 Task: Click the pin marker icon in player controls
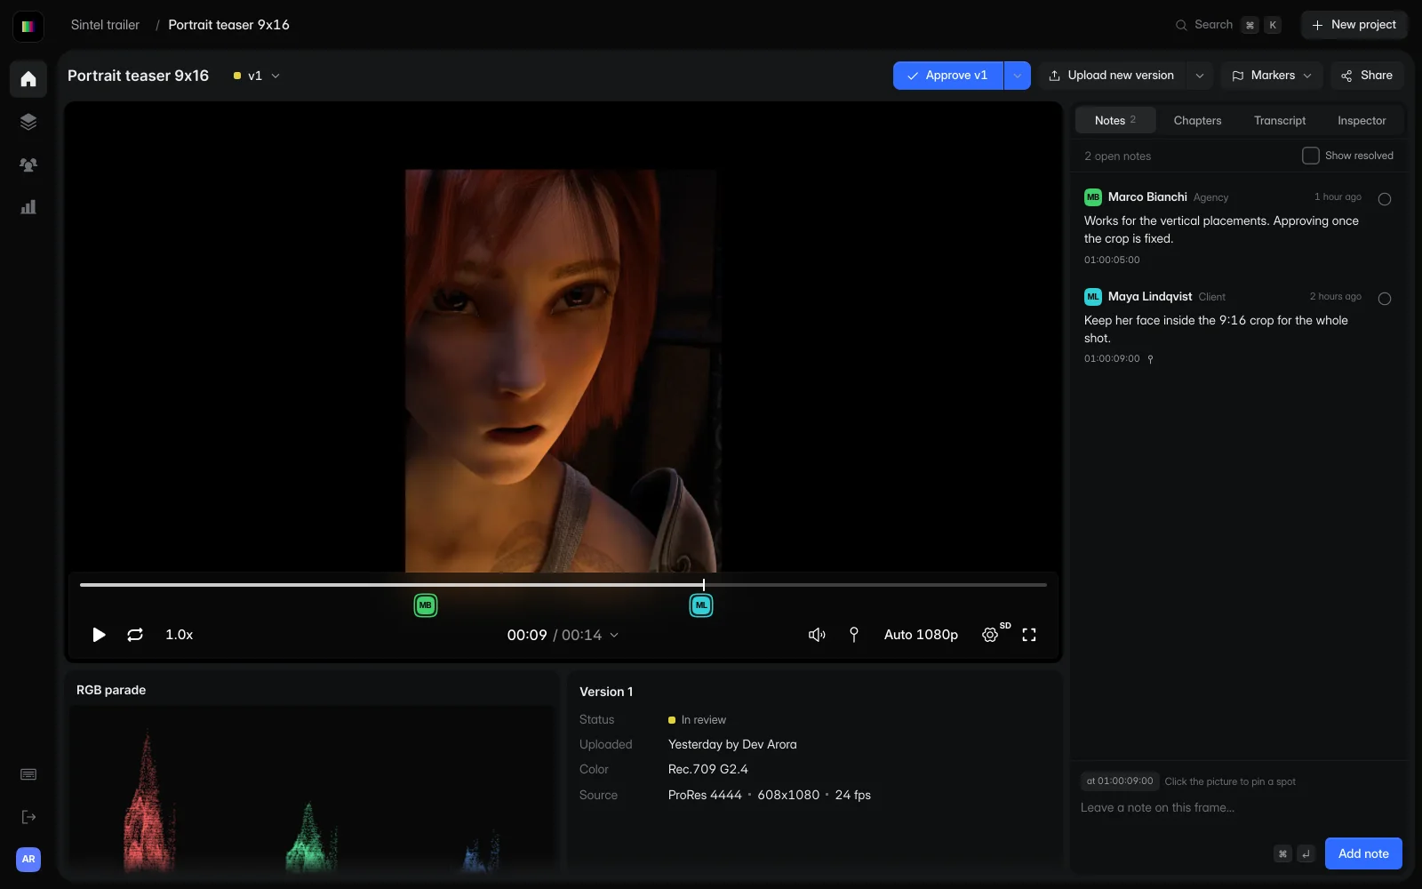[854, 635]
